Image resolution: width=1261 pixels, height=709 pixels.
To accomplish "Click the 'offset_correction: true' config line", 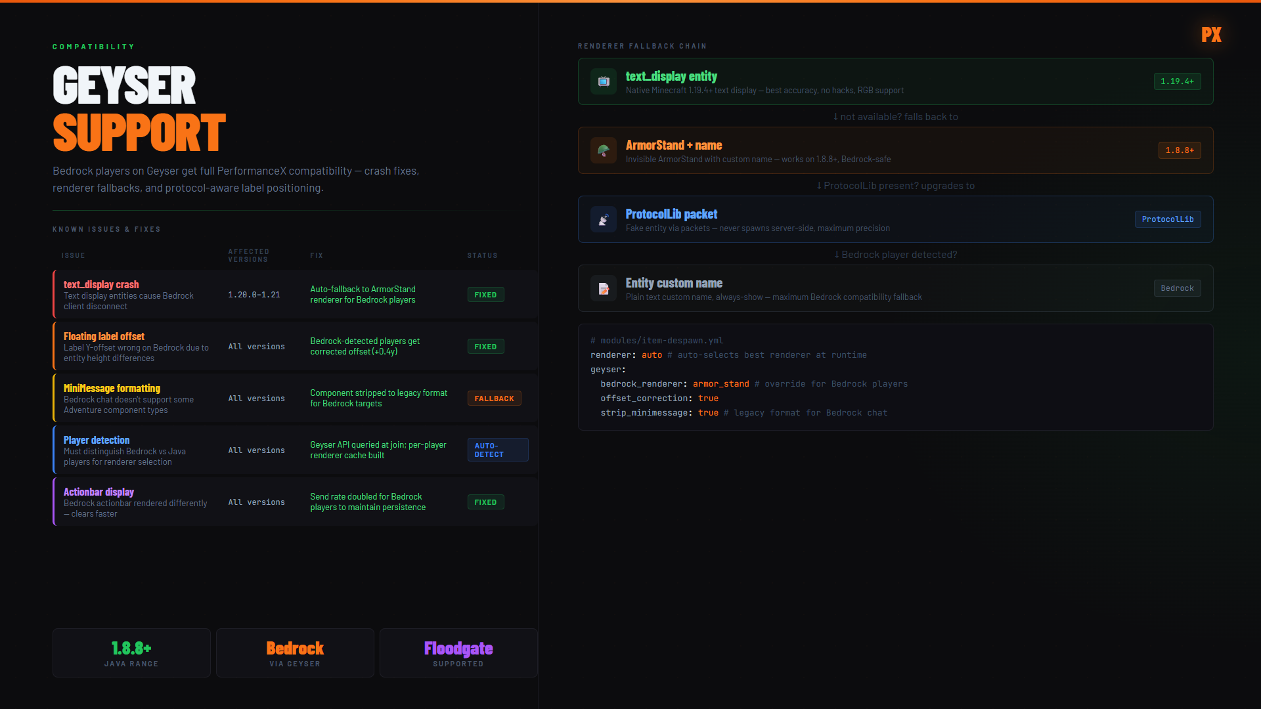I will pos(659,398).
